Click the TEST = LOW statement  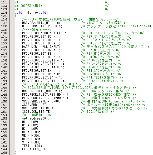pyautogui.click(x=32, y=146)
